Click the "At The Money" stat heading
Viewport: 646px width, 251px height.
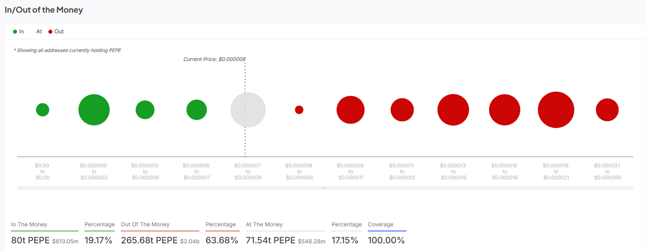(x=264, y=224)
